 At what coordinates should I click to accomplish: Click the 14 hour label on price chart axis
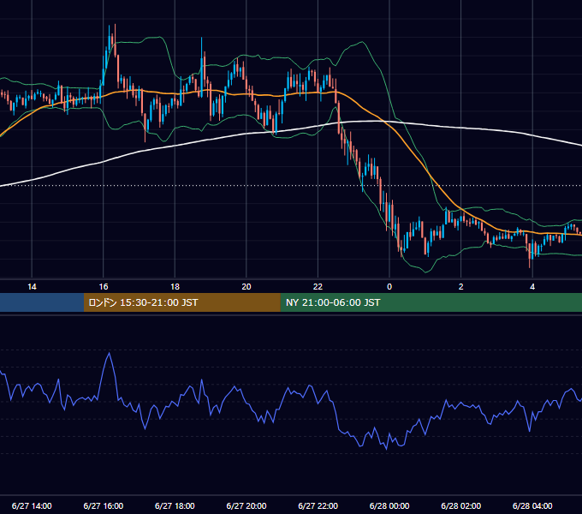(32, 287)
